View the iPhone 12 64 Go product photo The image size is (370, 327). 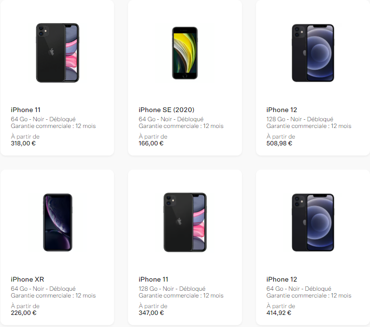pos(313,222)
